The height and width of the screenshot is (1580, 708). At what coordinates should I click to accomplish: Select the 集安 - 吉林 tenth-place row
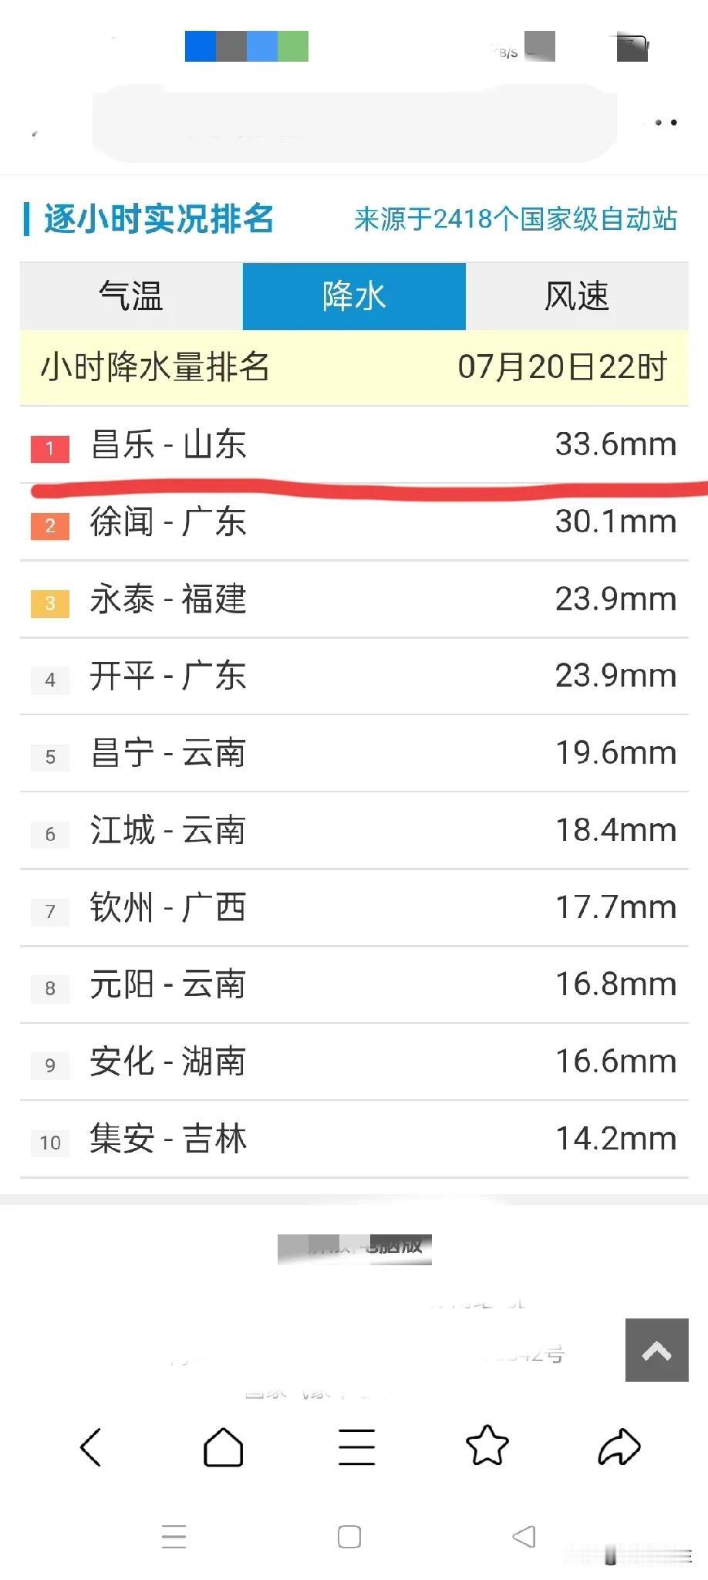tap(354, 1139)
